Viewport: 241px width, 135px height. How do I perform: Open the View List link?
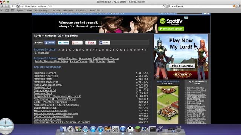44,52
